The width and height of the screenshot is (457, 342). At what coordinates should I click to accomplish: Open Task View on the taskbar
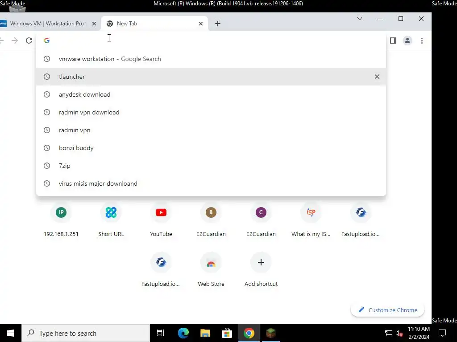click(x=161, y=333)
